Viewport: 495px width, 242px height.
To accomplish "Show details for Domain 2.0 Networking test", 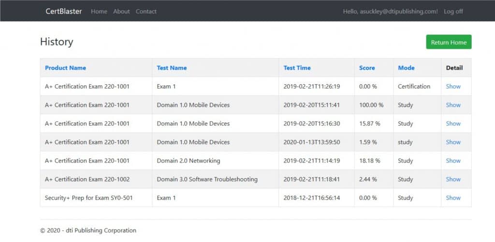I will (x=453, y=161).
